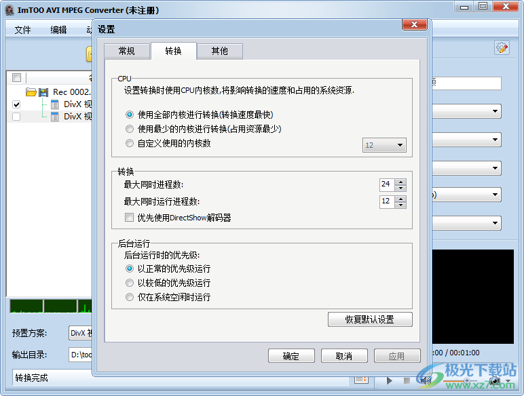524x396 pixels.
Task: Click the second green CPU usage graph
Action: 60,306
